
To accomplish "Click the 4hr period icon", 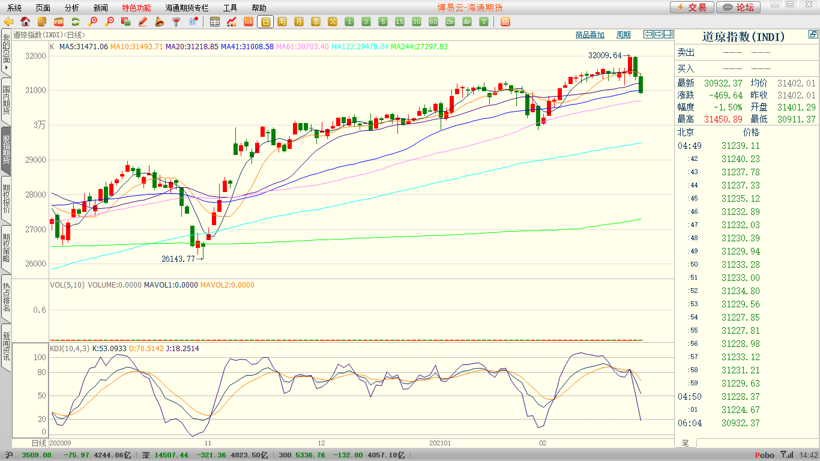I will [467, 22].
